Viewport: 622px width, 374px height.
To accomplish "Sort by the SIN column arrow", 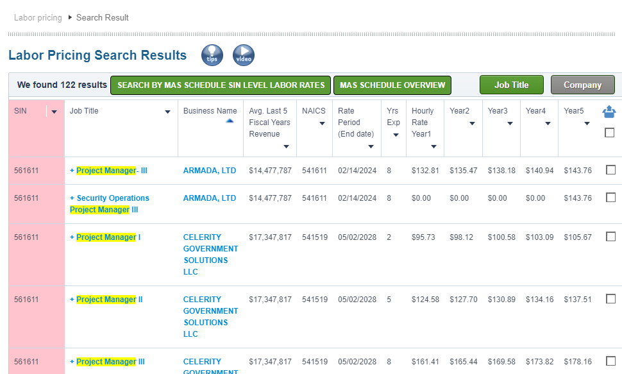I will pyautogui.click(x=55, y=112).
